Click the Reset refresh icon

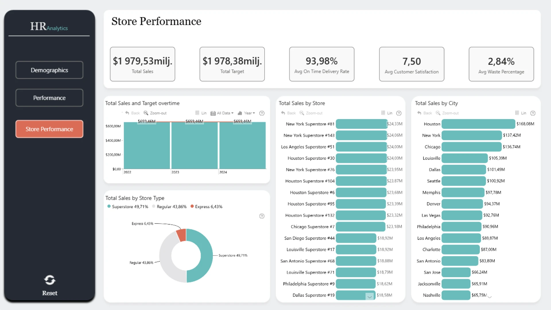pyautogui.click(x=50, y=280)
